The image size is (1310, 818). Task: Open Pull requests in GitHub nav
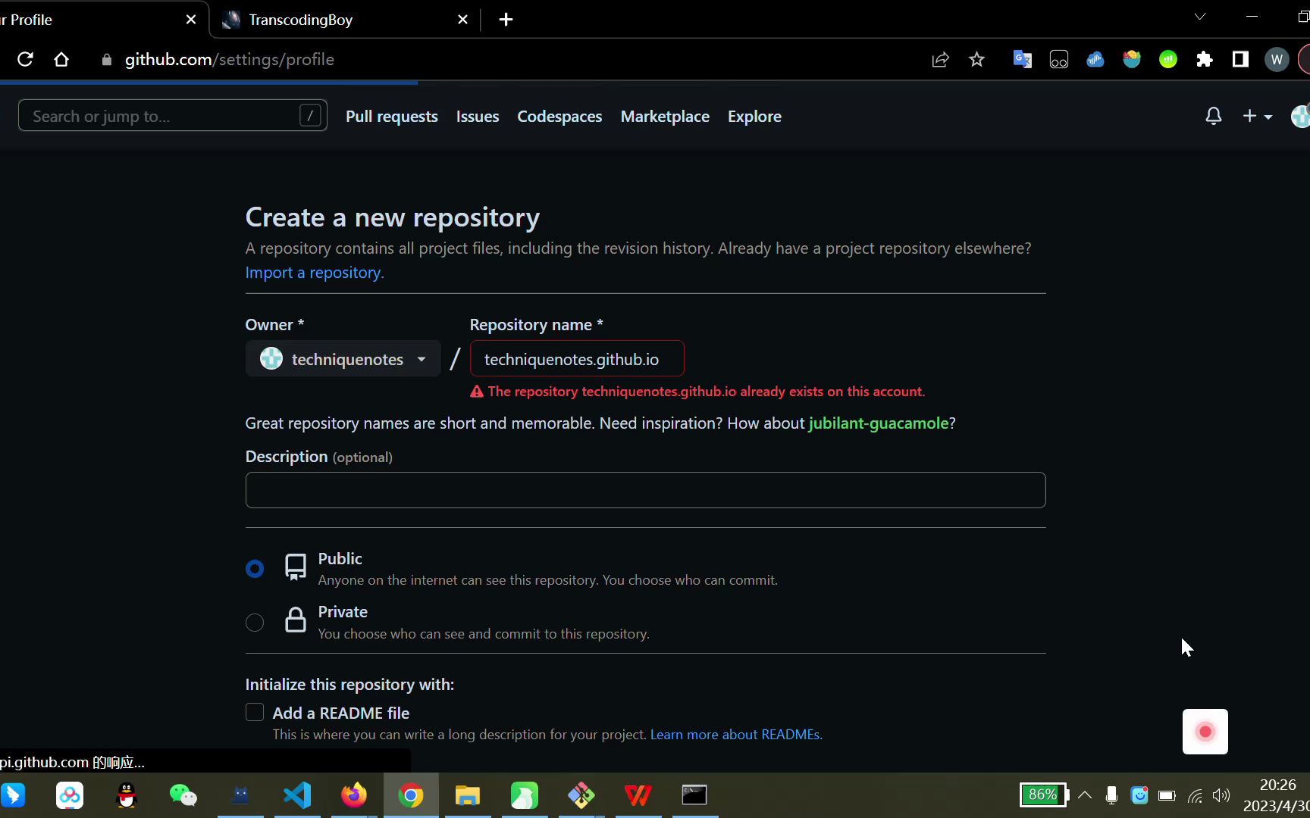tap(392, 116)
